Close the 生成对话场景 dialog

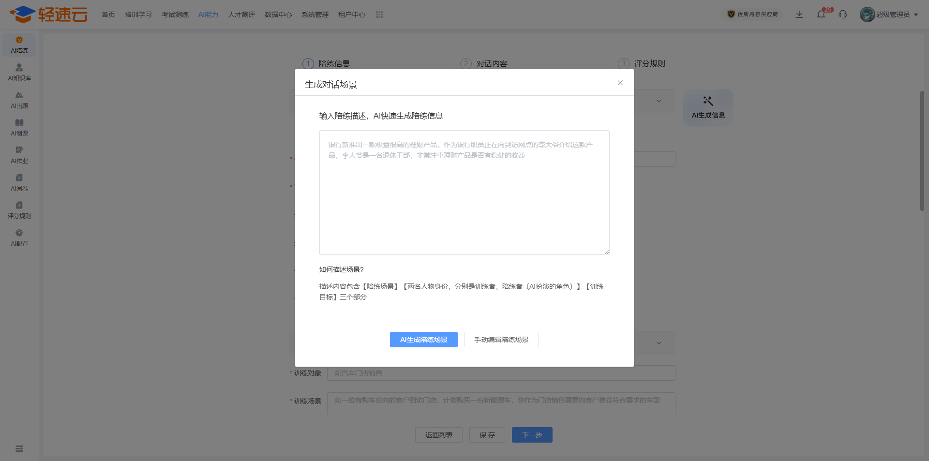point(620,83)
